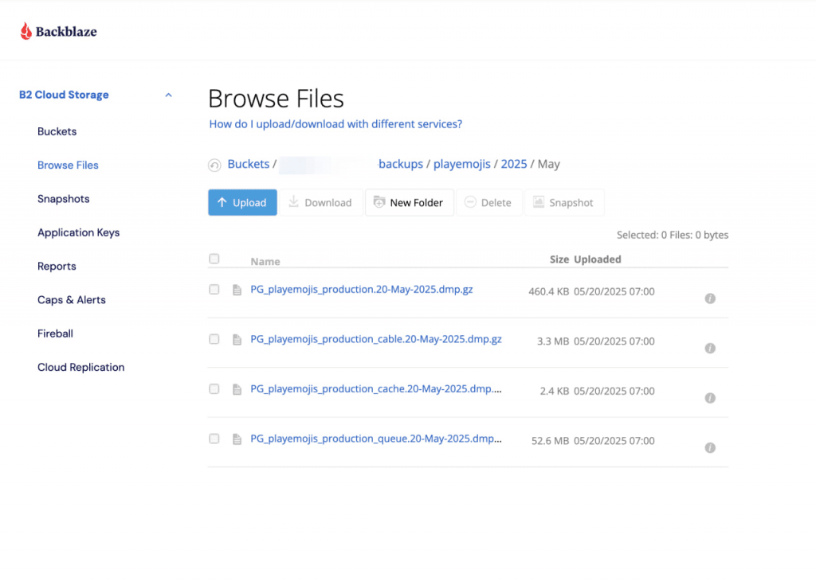Open Reports in the sidebar
Viewport: 816px width, 581px height.
point(57,266)
